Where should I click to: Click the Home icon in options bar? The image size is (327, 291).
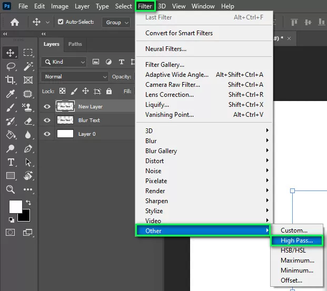(15, 22)
